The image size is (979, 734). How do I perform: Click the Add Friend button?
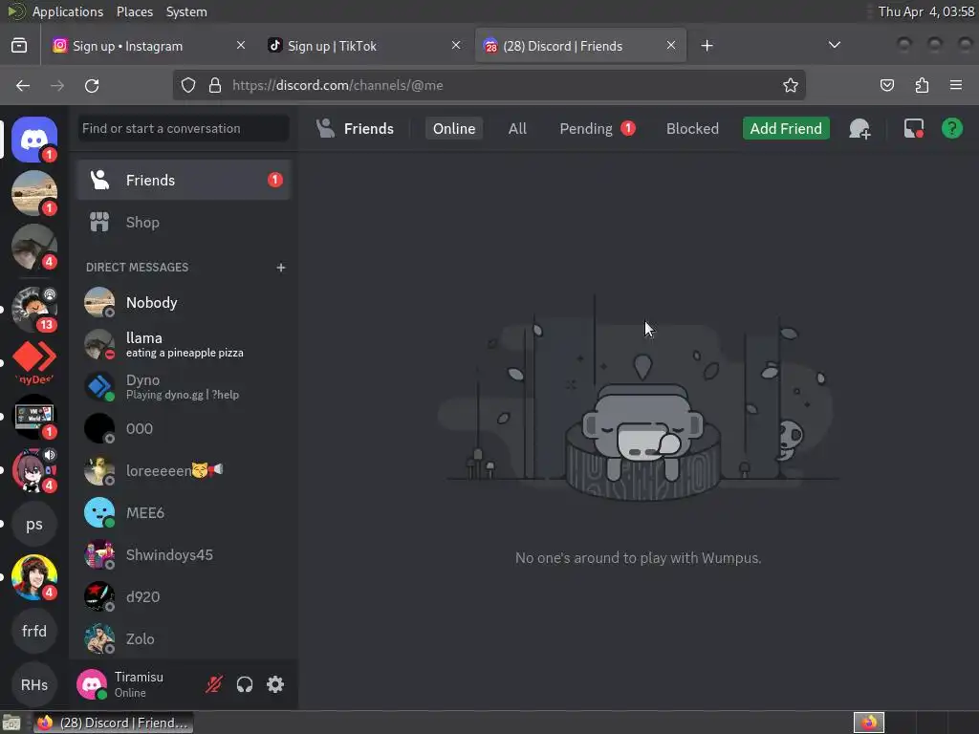786,129
